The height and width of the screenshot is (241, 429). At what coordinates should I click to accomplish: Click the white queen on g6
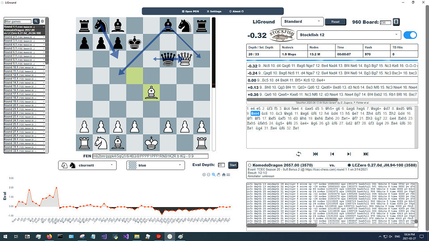185,59
